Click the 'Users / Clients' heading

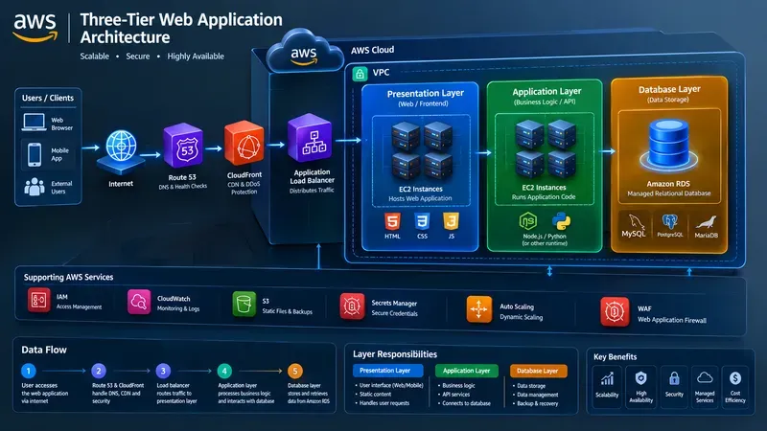[48, 98]
